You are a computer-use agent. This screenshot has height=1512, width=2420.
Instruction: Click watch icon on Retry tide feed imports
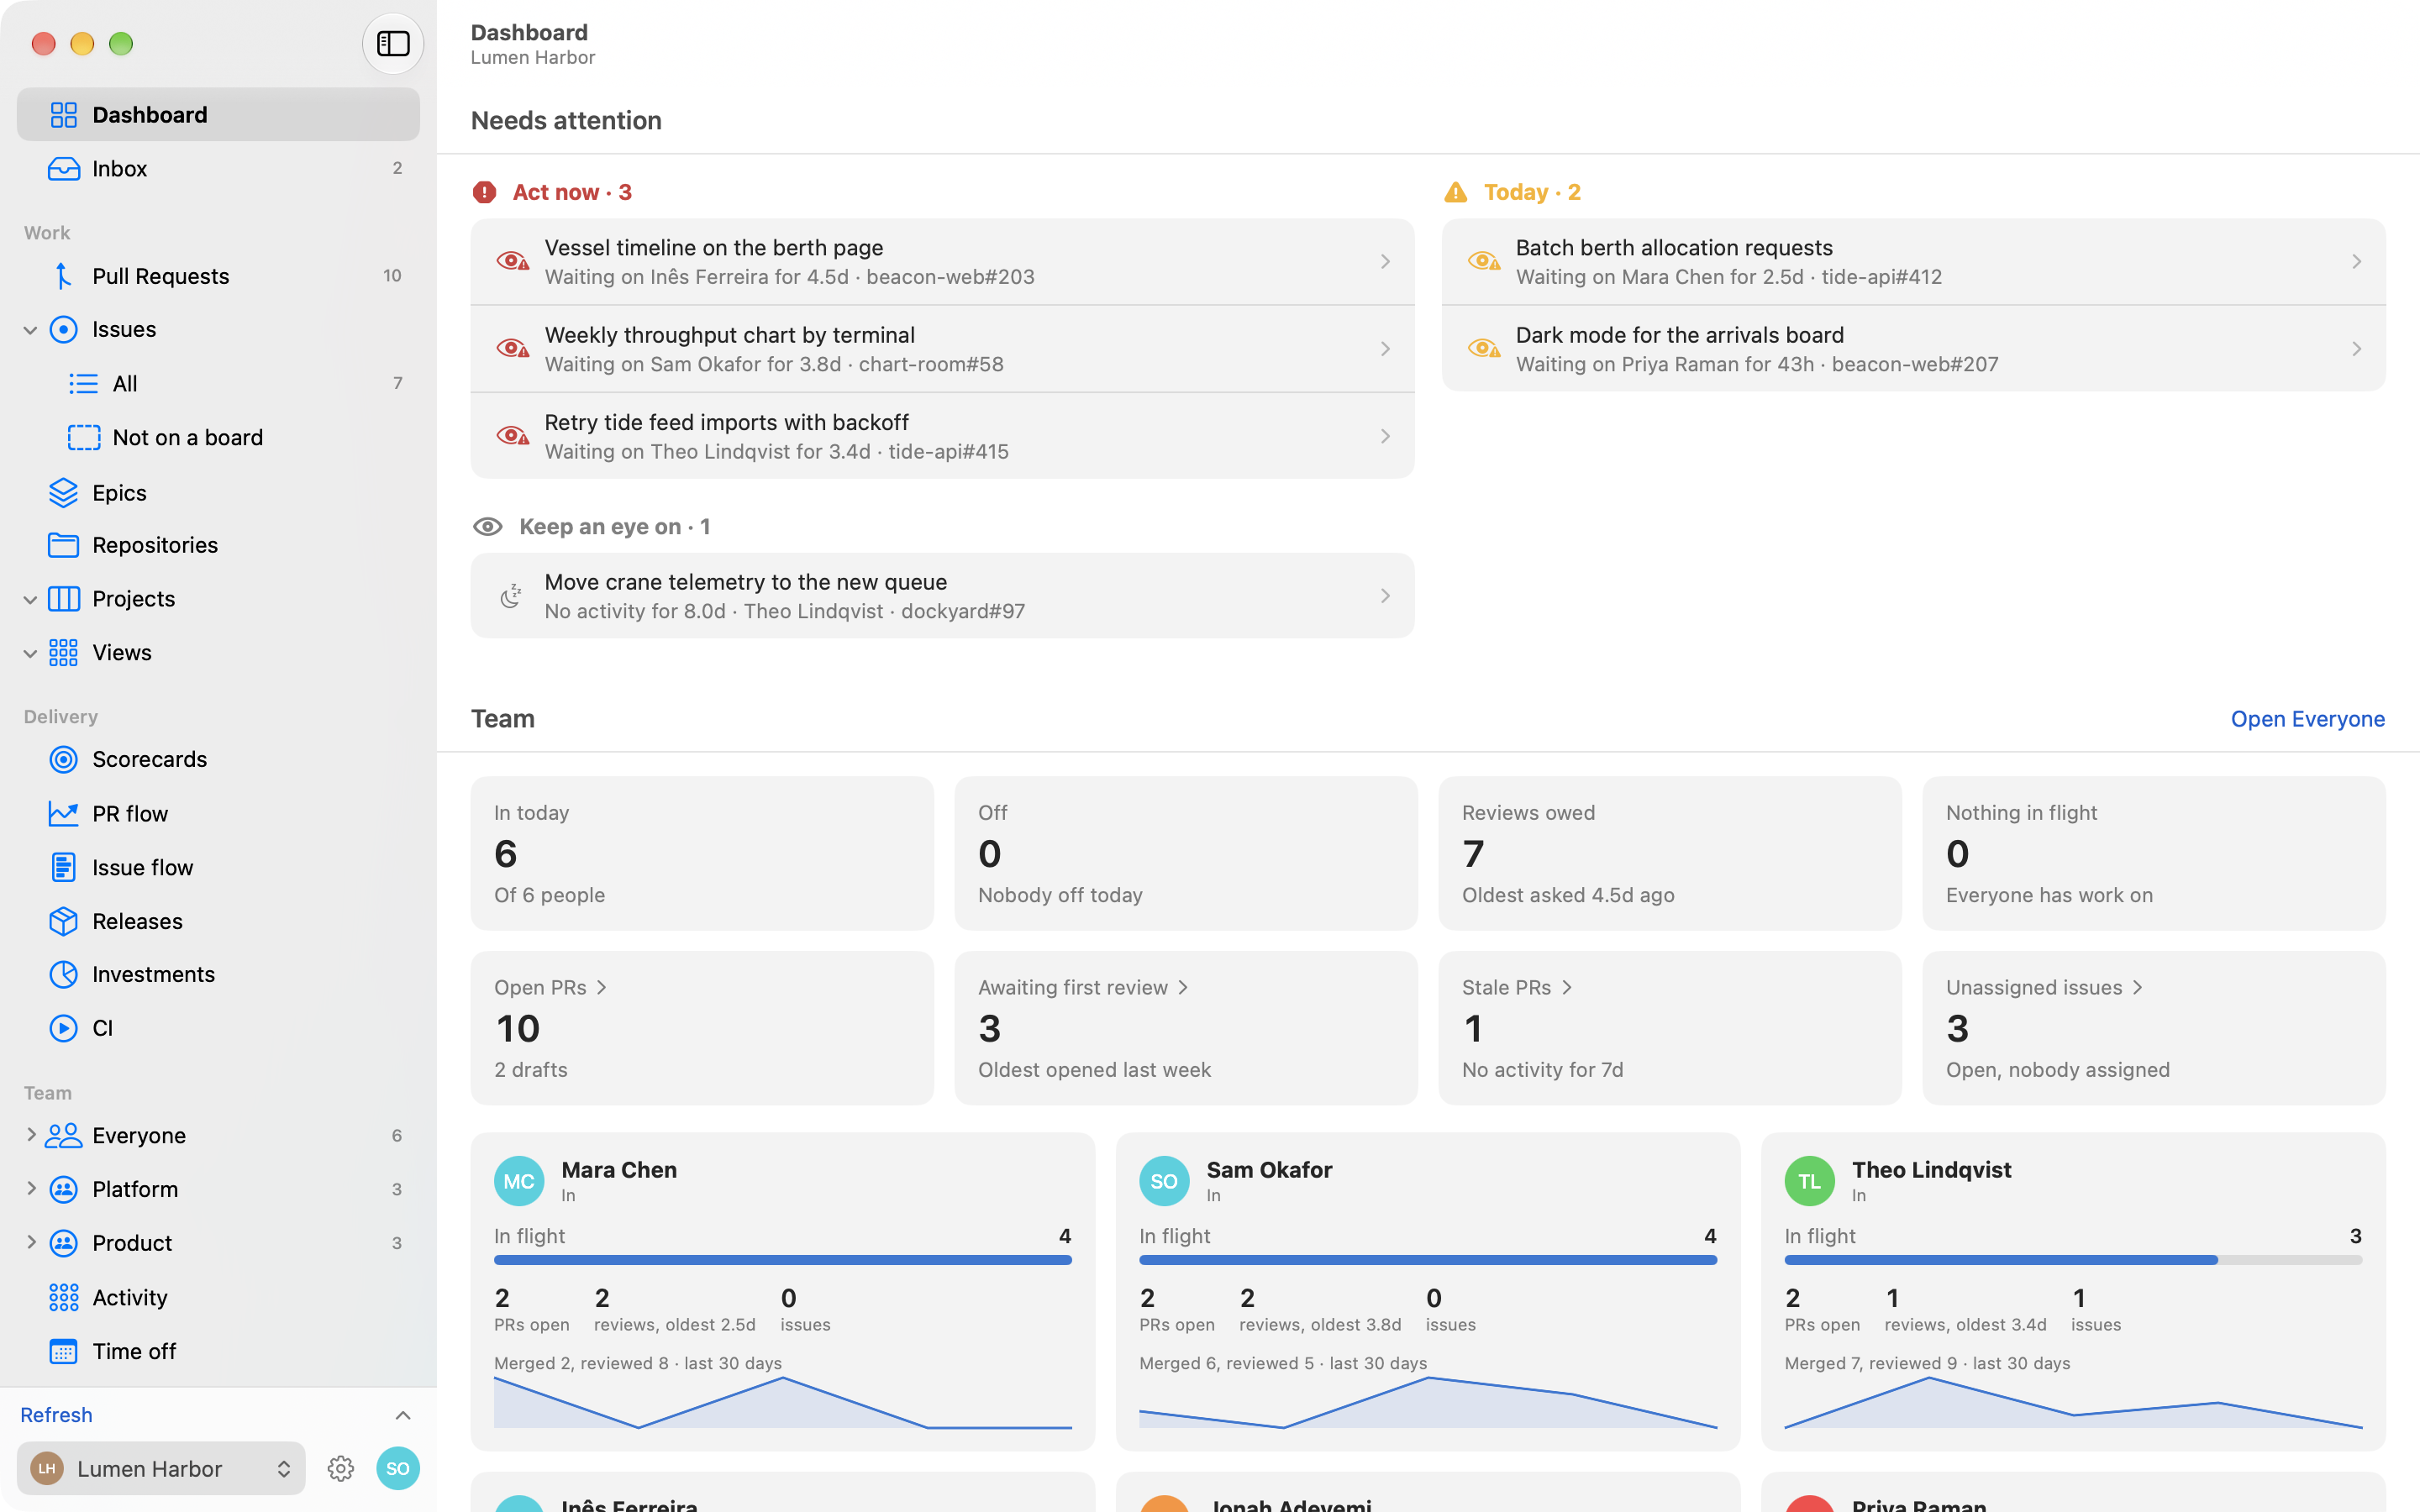coord(513,436)
